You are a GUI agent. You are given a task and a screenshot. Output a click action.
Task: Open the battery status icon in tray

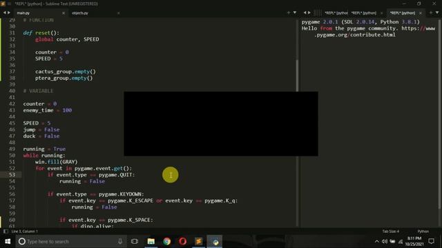[392, 241]
